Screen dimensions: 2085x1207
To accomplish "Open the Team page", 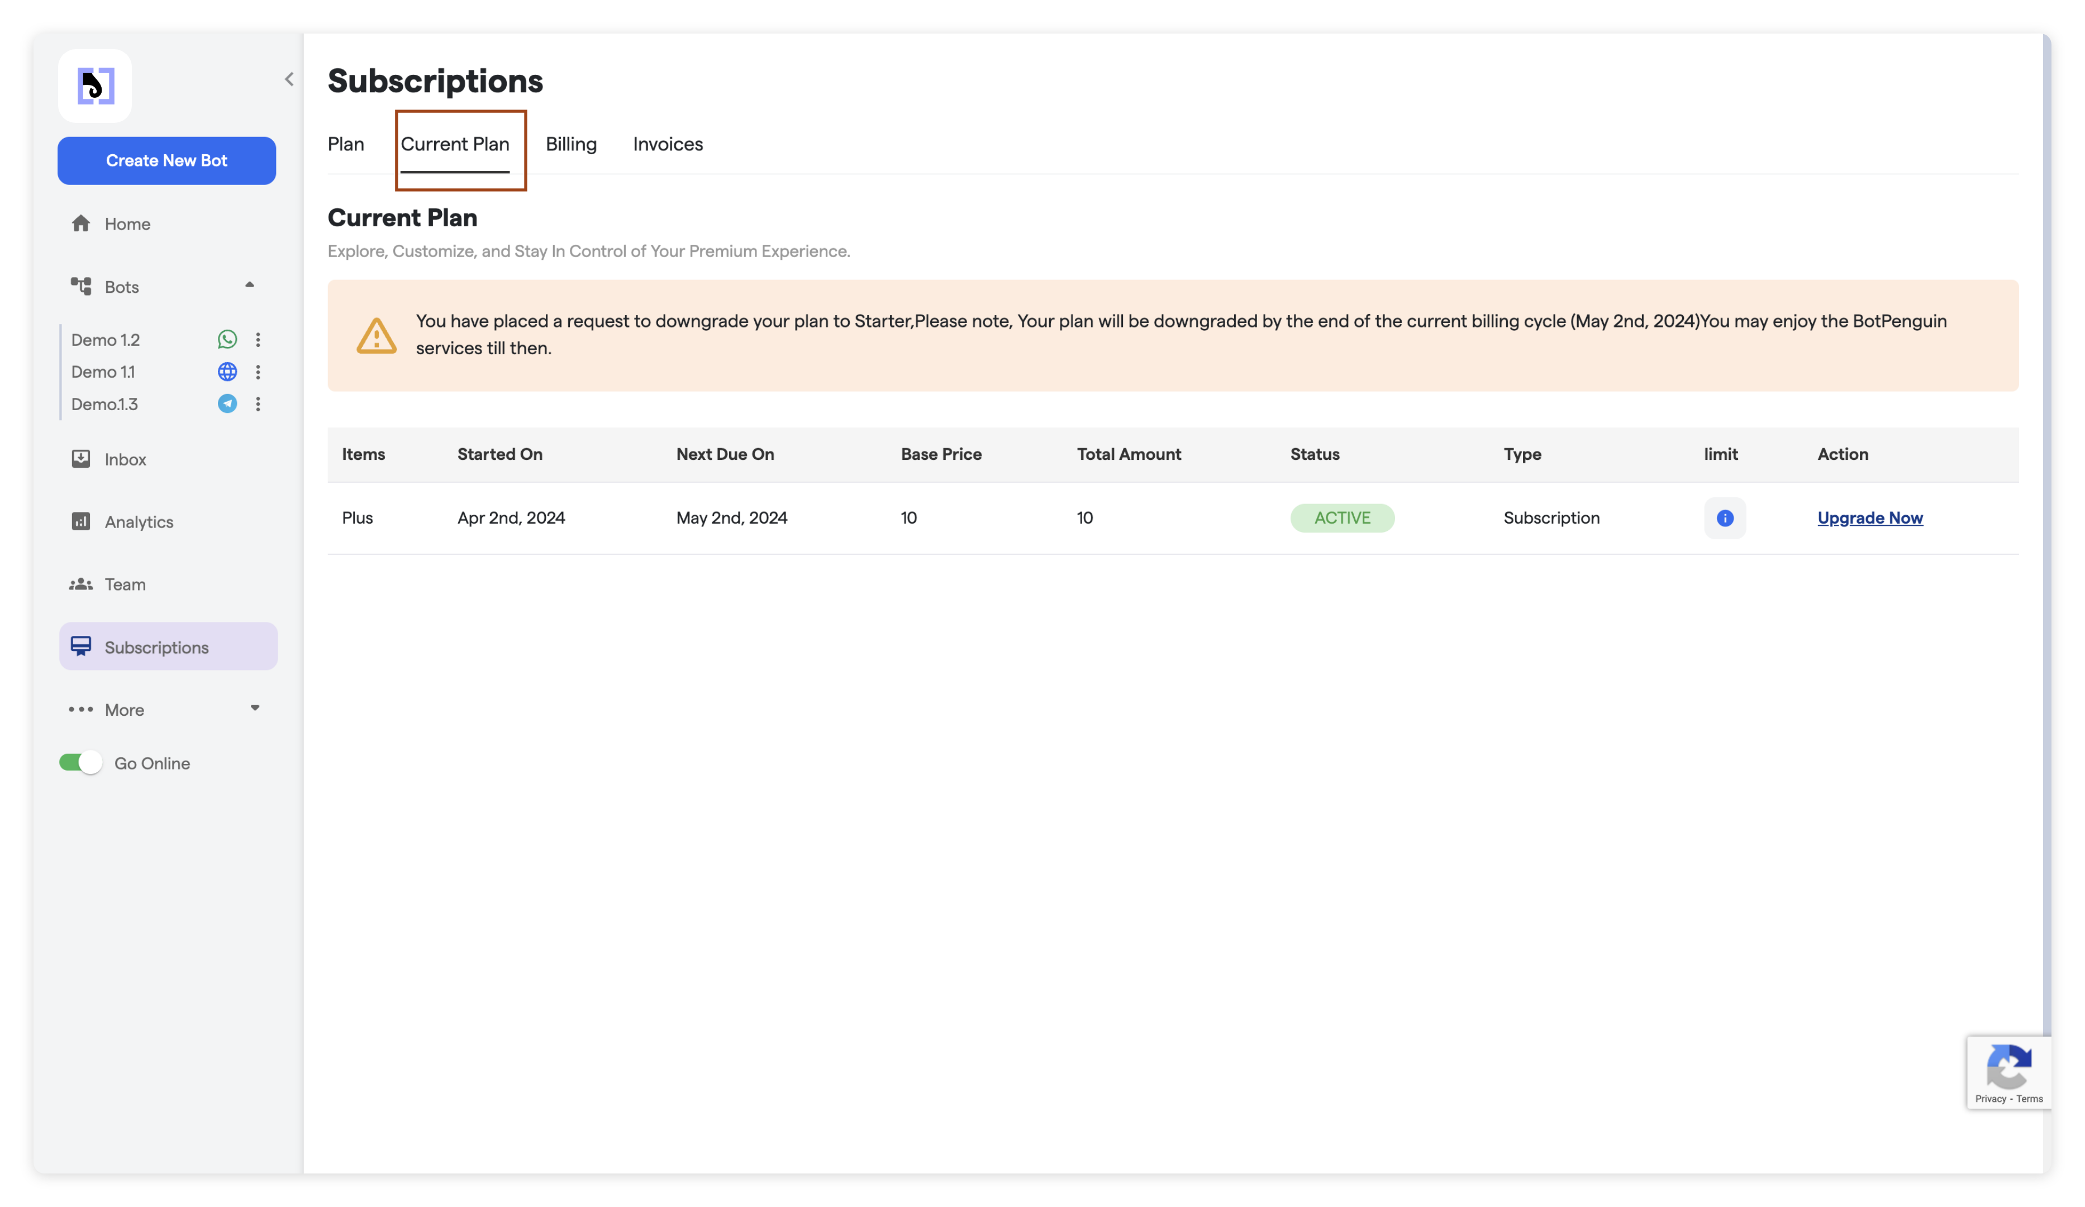I will point(124,584).
